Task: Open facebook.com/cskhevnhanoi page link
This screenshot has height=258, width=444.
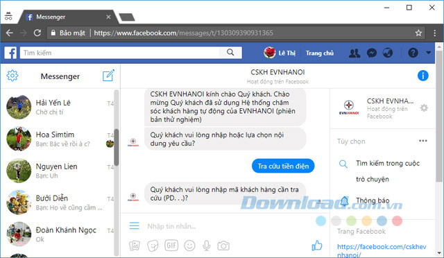Action: pyautogui.click(x=382, y=250)
